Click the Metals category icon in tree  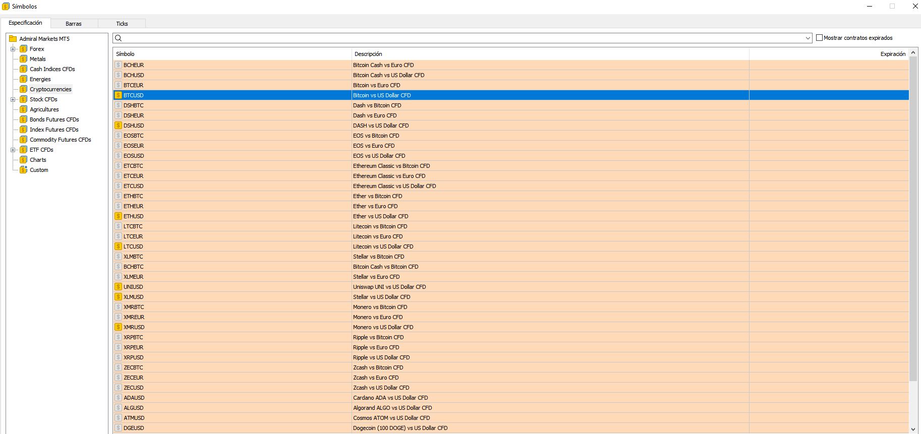point(23,59)
